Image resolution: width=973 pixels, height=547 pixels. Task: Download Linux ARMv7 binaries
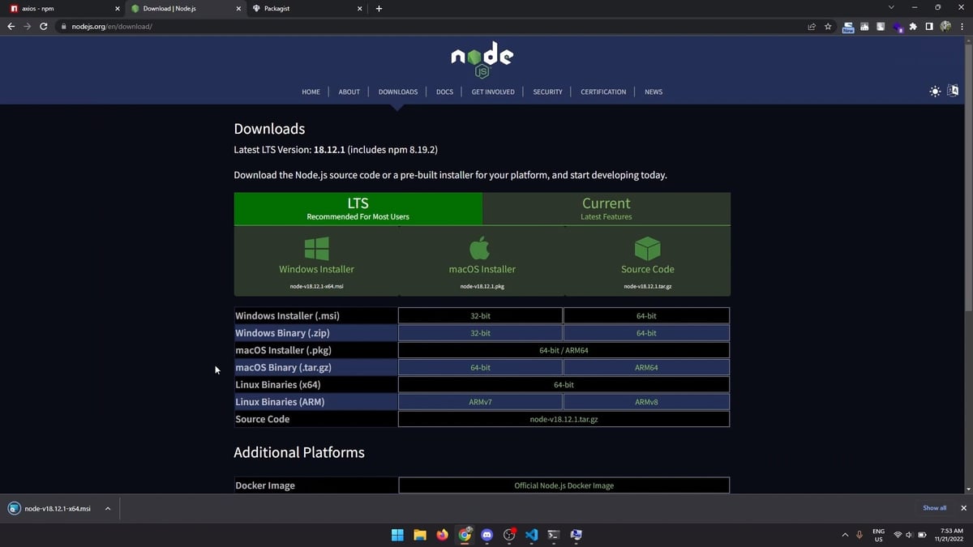tap(480, 402)
